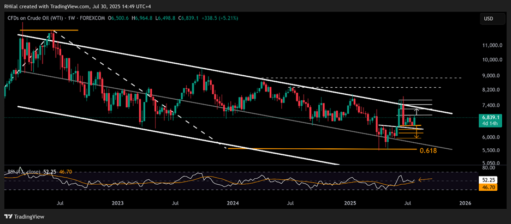The height and width of the screenshot is (224, 511).
Task: Click the 2025 time axis label
Action: pyautogui.click(x=350, y=203)
